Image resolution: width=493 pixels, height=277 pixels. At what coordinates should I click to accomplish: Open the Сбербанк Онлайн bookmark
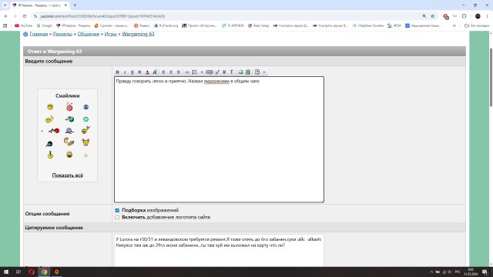(368, 25)
